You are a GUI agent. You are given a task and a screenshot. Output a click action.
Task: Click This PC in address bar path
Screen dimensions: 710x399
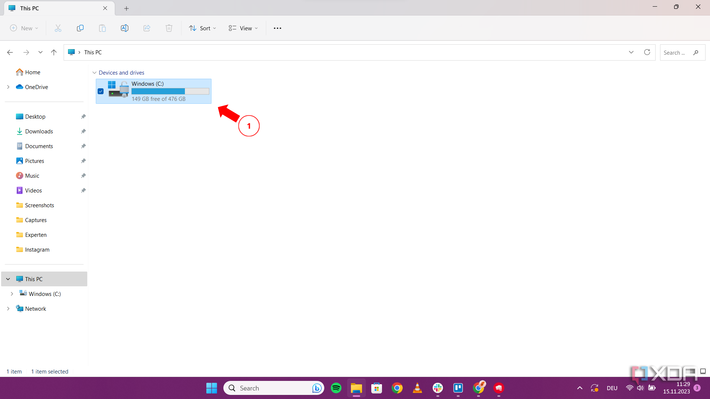(x=93, y=52)
